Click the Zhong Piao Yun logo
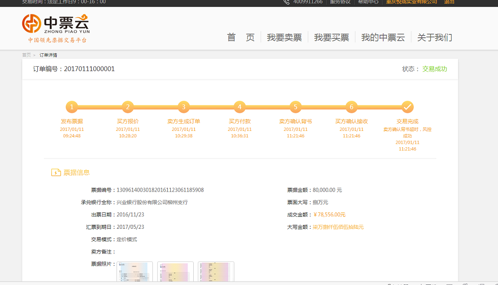The width and height of the screenshot is (498, 285). [x=56, y=28]
